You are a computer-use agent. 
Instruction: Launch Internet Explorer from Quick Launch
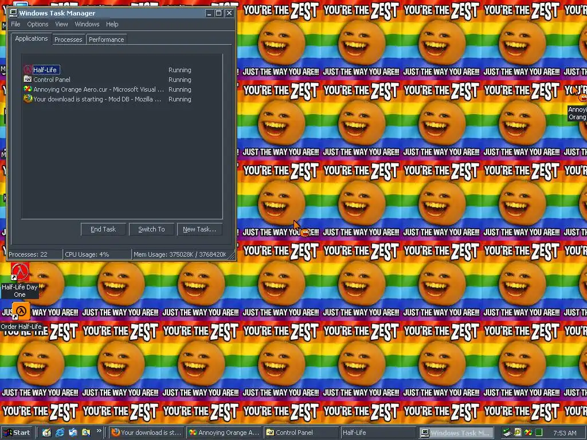[x=60, y=433]
